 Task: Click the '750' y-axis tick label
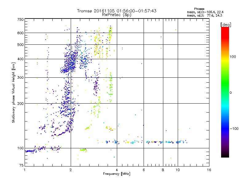click(x=20, y=19)
